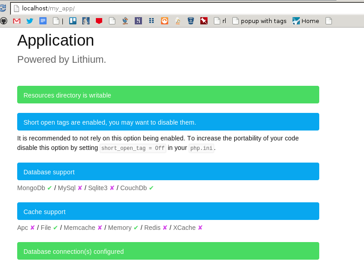Open the 'popup with tags' bookmark
This screenshot has width=364, height=266.
pyautogui.click(x=259, y=21)
